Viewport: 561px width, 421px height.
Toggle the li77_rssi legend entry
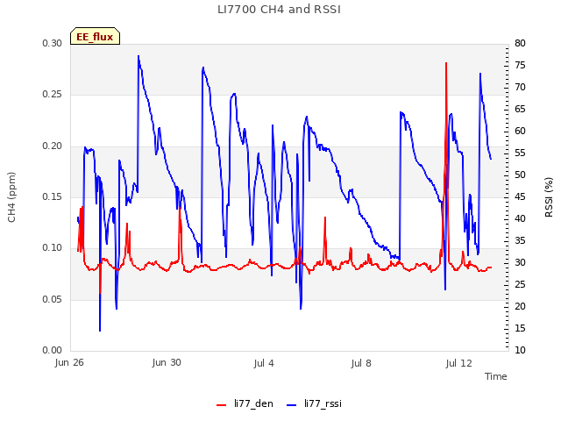click(x=314, y=403)
